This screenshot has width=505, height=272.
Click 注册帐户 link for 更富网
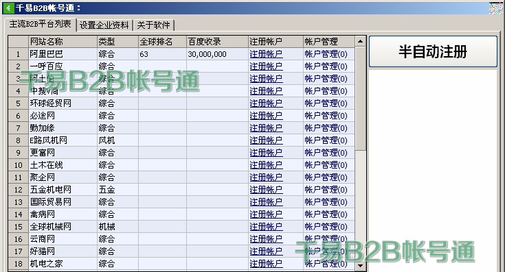[266, 153]
